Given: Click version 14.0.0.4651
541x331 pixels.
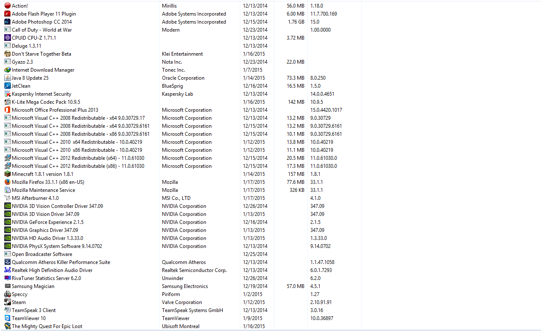Looking at the screenshot, I should pyautogui.click(x=322, y=94).
